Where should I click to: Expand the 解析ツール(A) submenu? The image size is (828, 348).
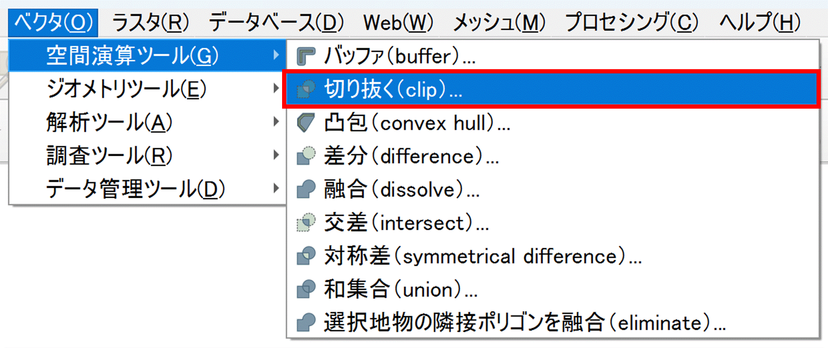276,122
